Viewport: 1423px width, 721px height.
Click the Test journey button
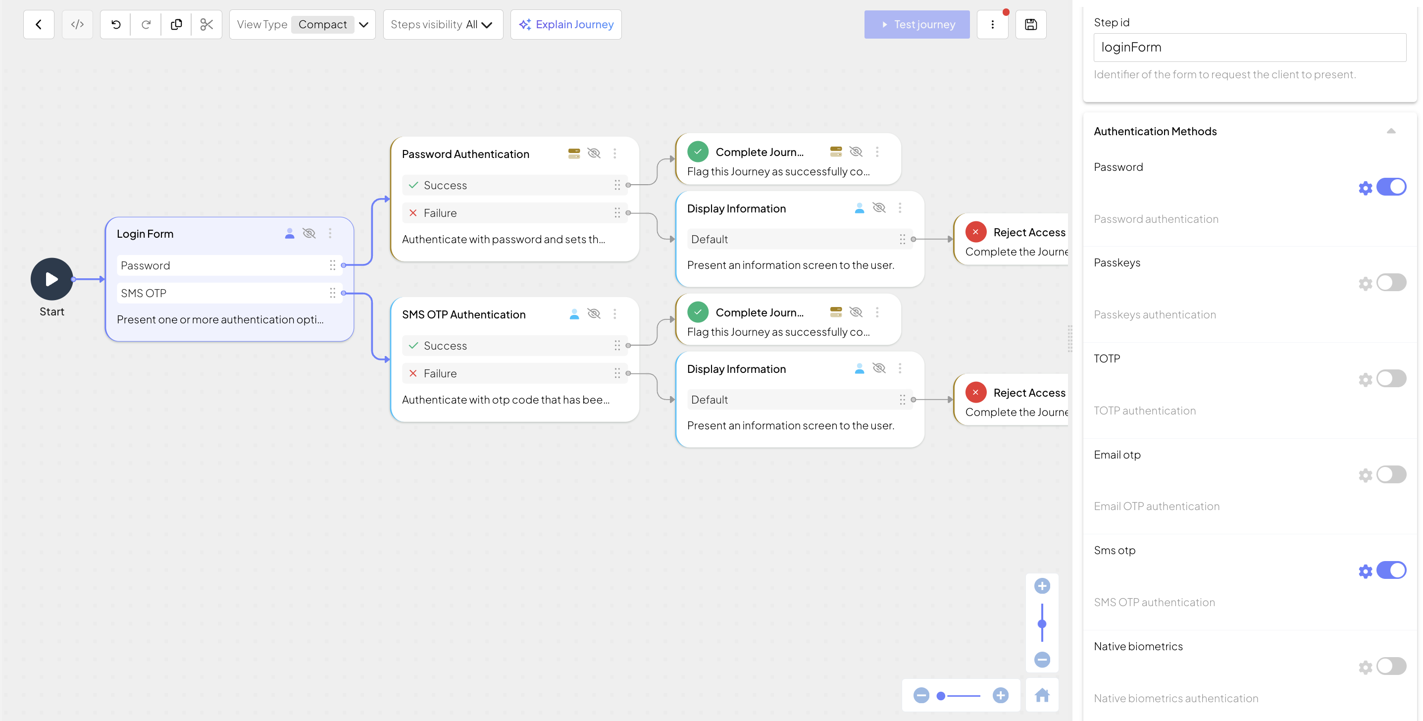click(916, 24)
